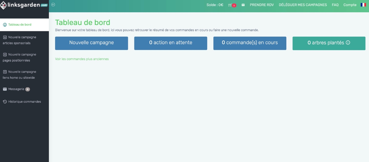Click the plus icon for articles sponsorisés
369x162 pixels.
(x=5, y=37)
